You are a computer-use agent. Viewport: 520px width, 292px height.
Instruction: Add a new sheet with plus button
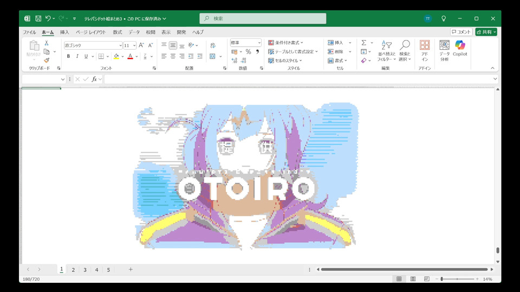tap(131, 269)
